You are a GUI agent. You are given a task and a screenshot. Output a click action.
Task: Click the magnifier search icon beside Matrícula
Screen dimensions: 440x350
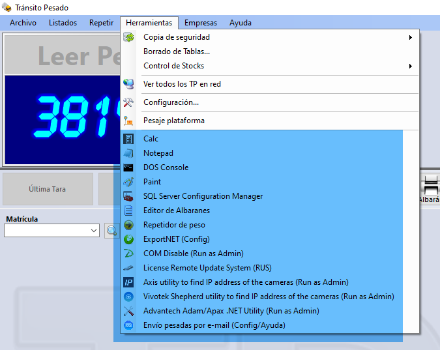[111, 231]
